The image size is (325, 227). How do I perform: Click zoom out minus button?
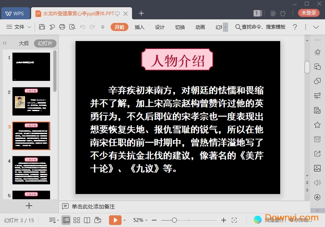[x=154, y=220]
